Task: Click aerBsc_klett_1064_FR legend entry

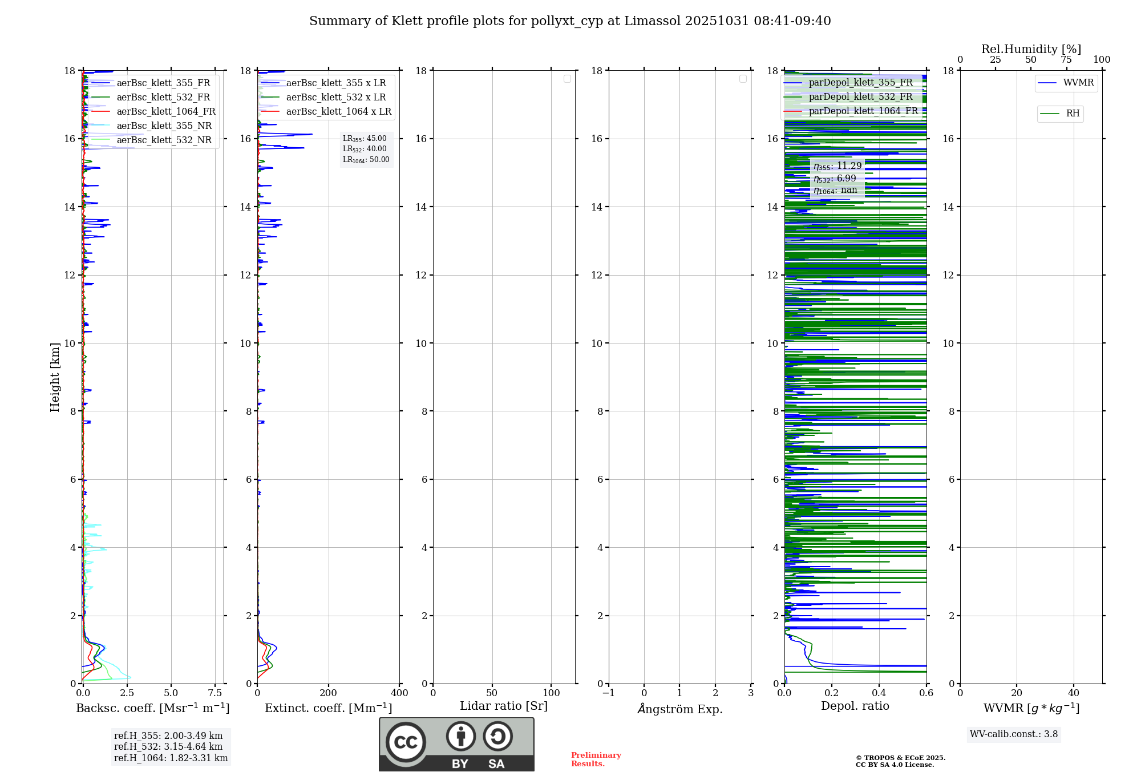Action: pyautogui.click(x=165, y=112)
